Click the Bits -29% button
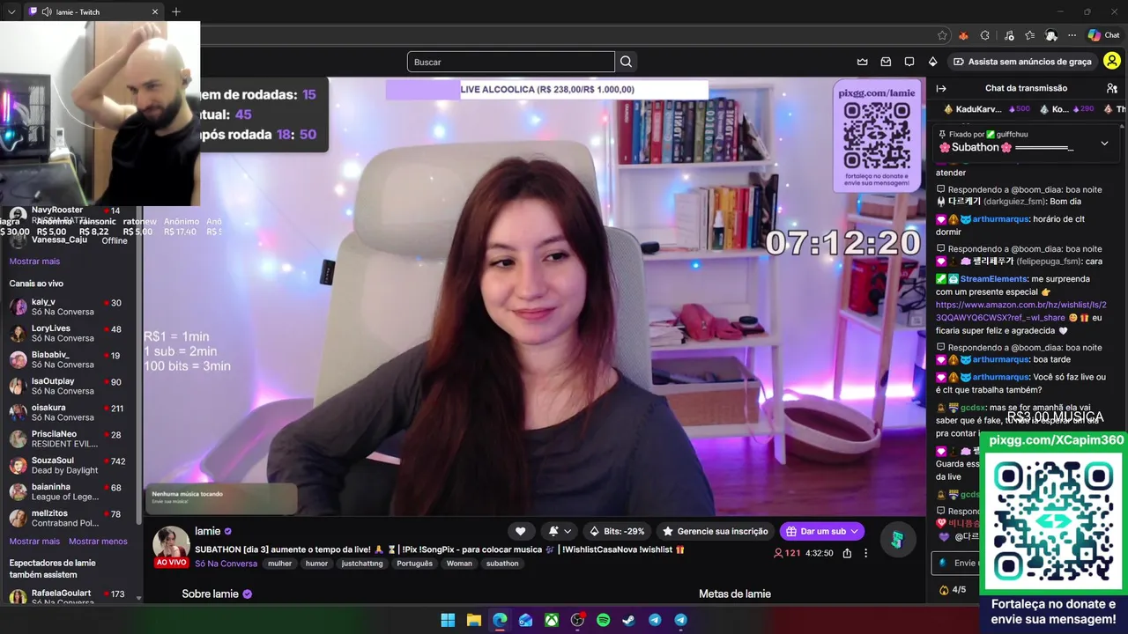The width and height of the screenshot is (1128, 634). tap(617, 531)
